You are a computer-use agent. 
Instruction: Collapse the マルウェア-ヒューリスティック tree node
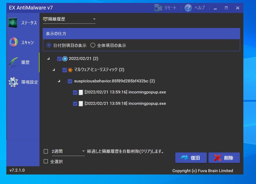point(54,70)
